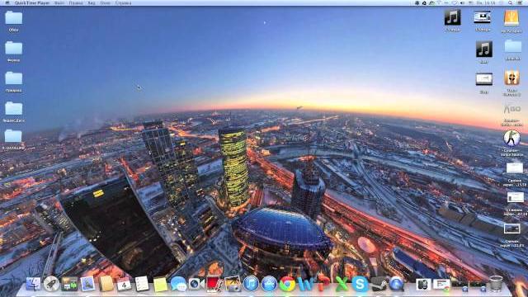The width and height of the screenshot is (528, 297).
Task: Open Finder from the Dock
Action: pyautogui.click(x=33, y=284)
